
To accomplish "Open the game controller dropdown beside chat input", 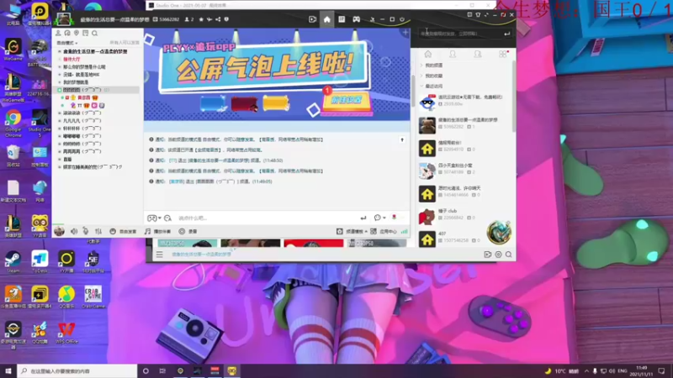I will 154,218.
